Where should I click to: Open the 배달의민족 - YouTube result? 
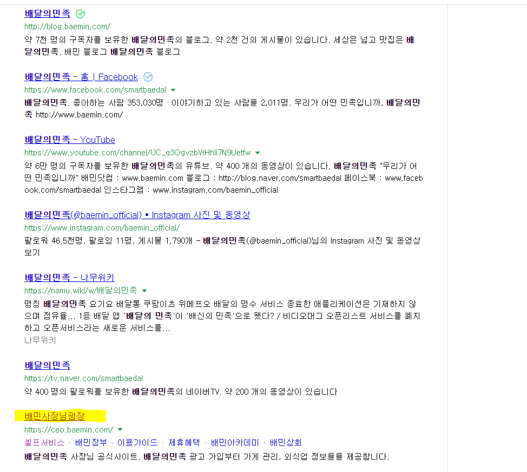pyautogui.click(x=70, y=140)
